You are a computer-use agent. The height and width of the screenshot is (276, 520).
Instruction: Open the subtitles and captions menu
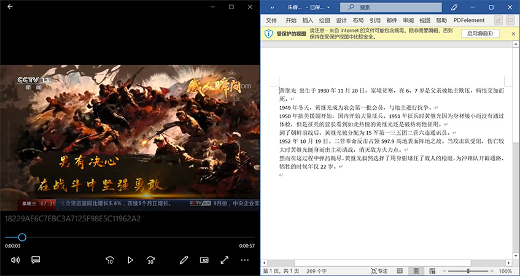36,260
